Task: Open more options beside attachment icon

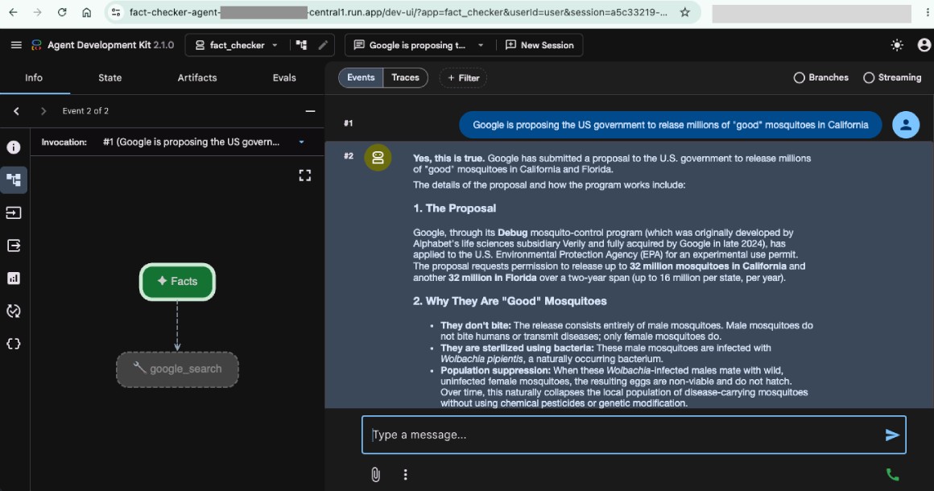Action: click(406, 474)
